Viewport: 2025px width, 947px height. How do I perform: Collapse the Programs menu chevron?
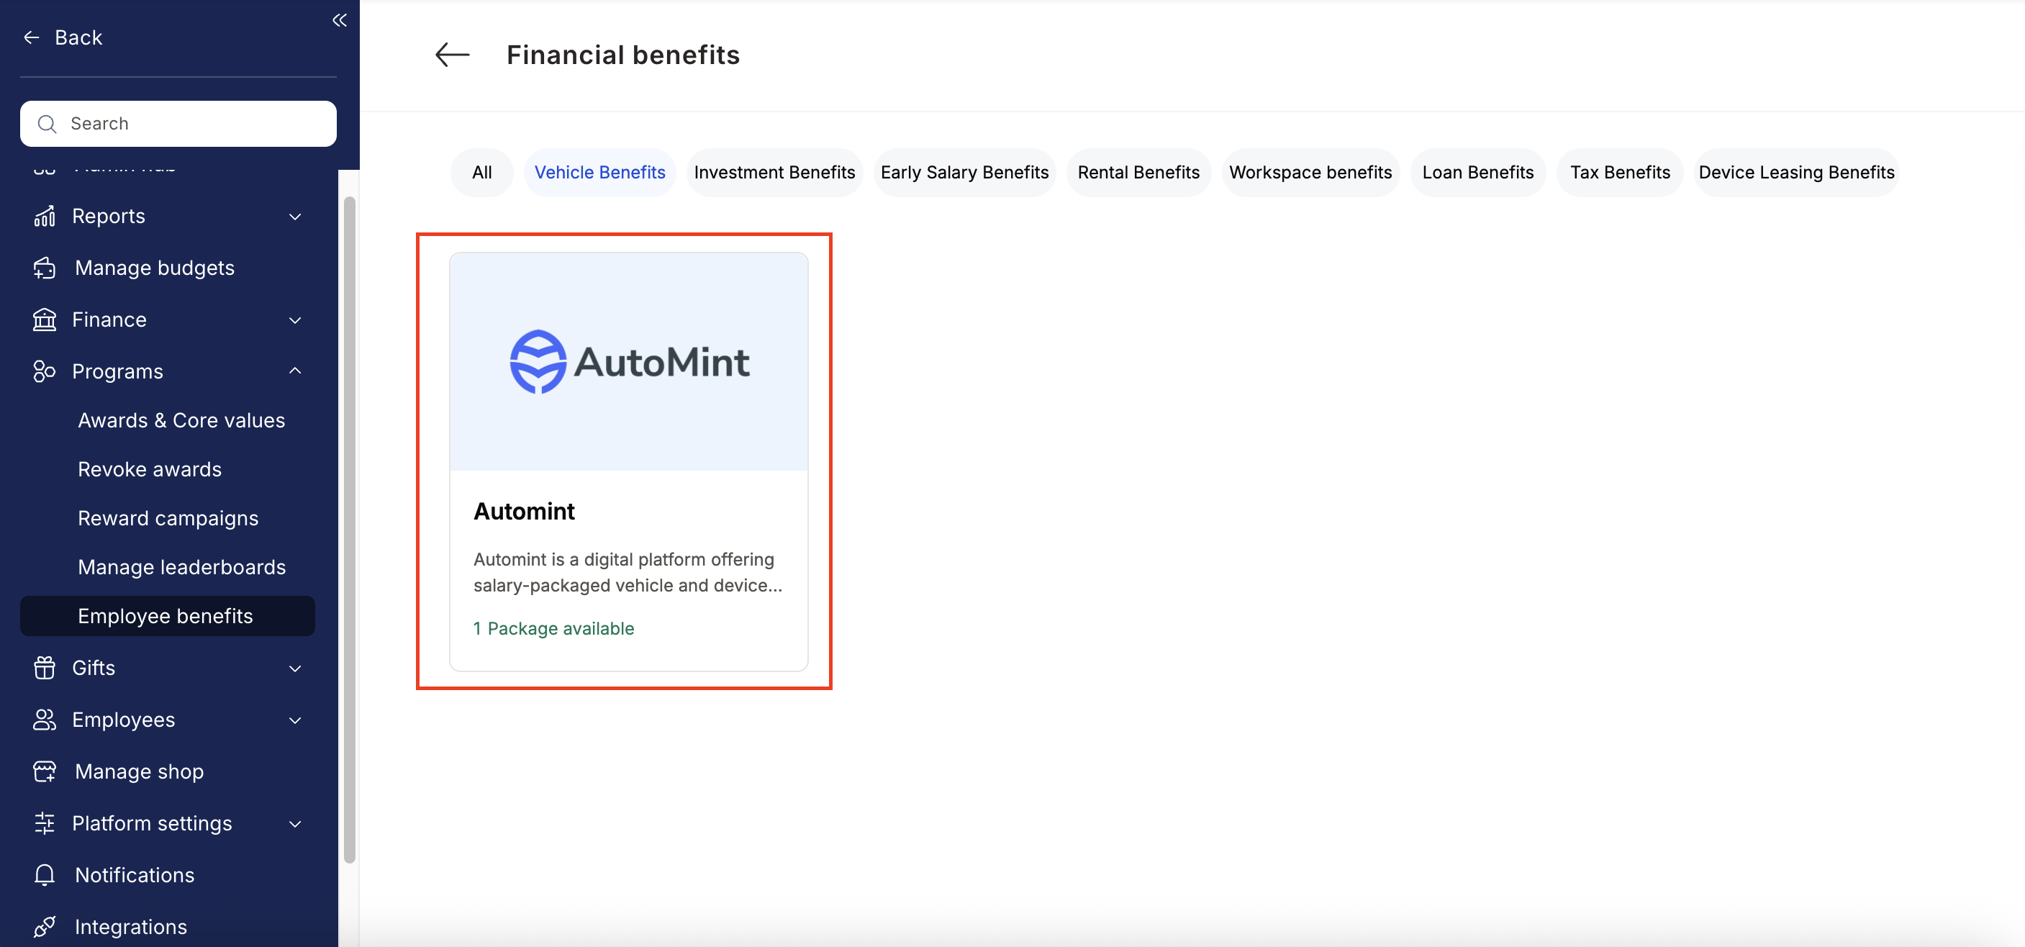(x=296, y=371)
